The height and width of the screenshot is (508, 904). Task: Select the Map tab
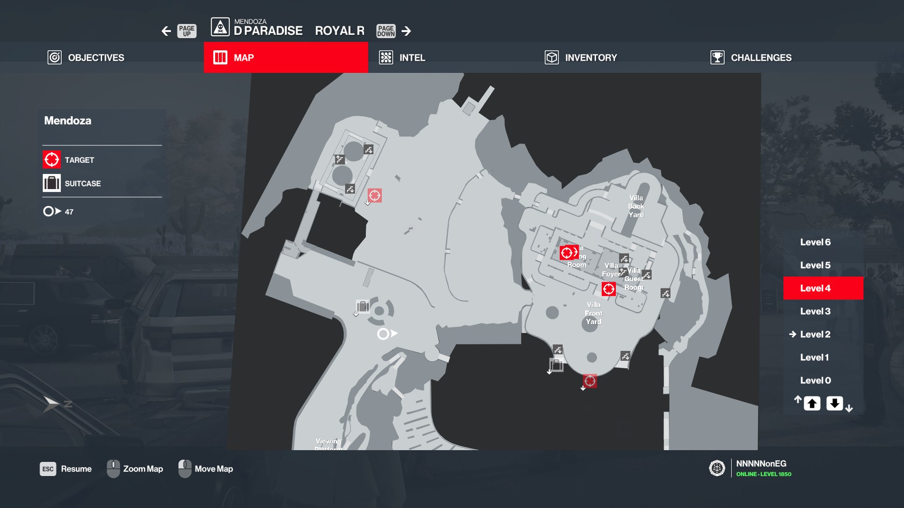click(x=286, y=57)
